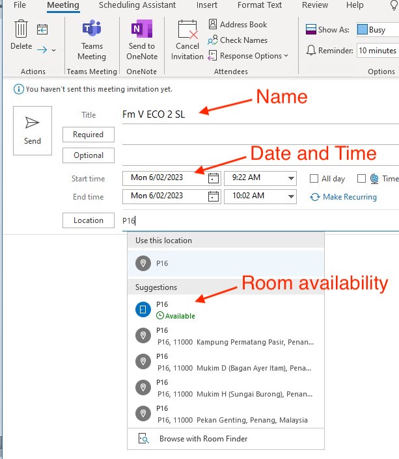Screen dimensions: 399x459
Task: Open the Format Text tab
Action: 260,5
